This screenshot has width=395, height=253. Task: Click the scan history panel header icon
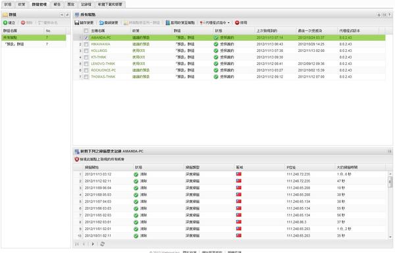tap(77, 151)
